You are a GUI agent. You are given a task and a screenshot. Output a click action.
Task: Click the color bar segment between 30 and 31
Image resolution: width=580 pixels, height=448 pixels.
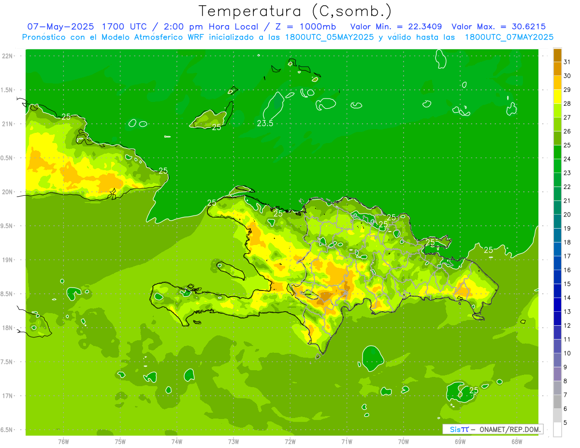(557, 70)
